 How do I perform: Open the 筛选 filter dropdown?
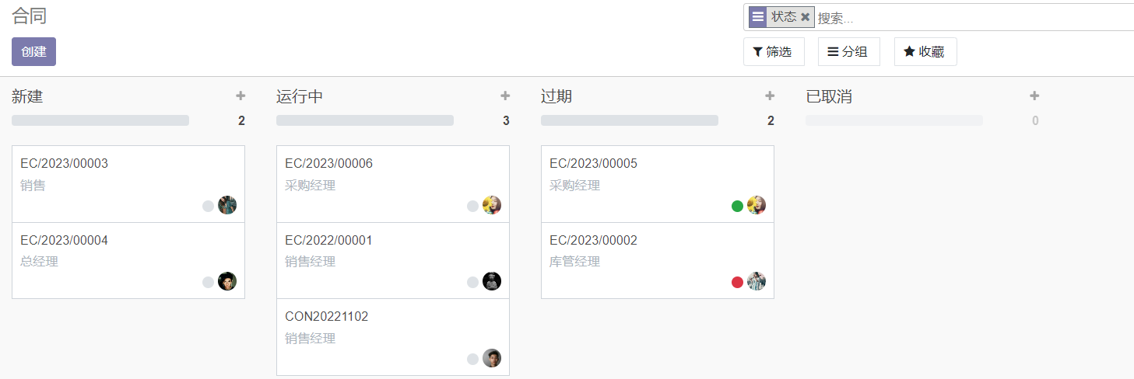pos(774,52)
